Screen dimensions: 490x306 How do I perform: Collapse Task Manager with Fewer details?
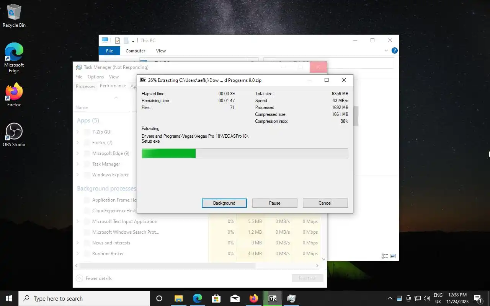pos(94,278)
